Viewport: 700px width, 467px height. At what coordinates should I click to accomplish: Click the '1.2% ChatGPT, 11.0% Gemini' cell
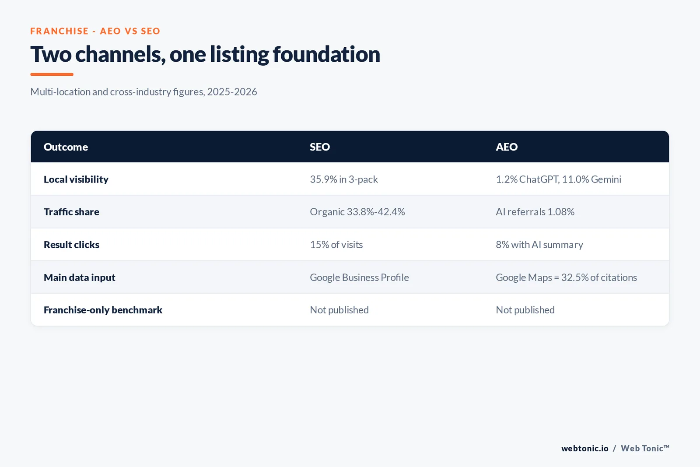coord(559,179)
